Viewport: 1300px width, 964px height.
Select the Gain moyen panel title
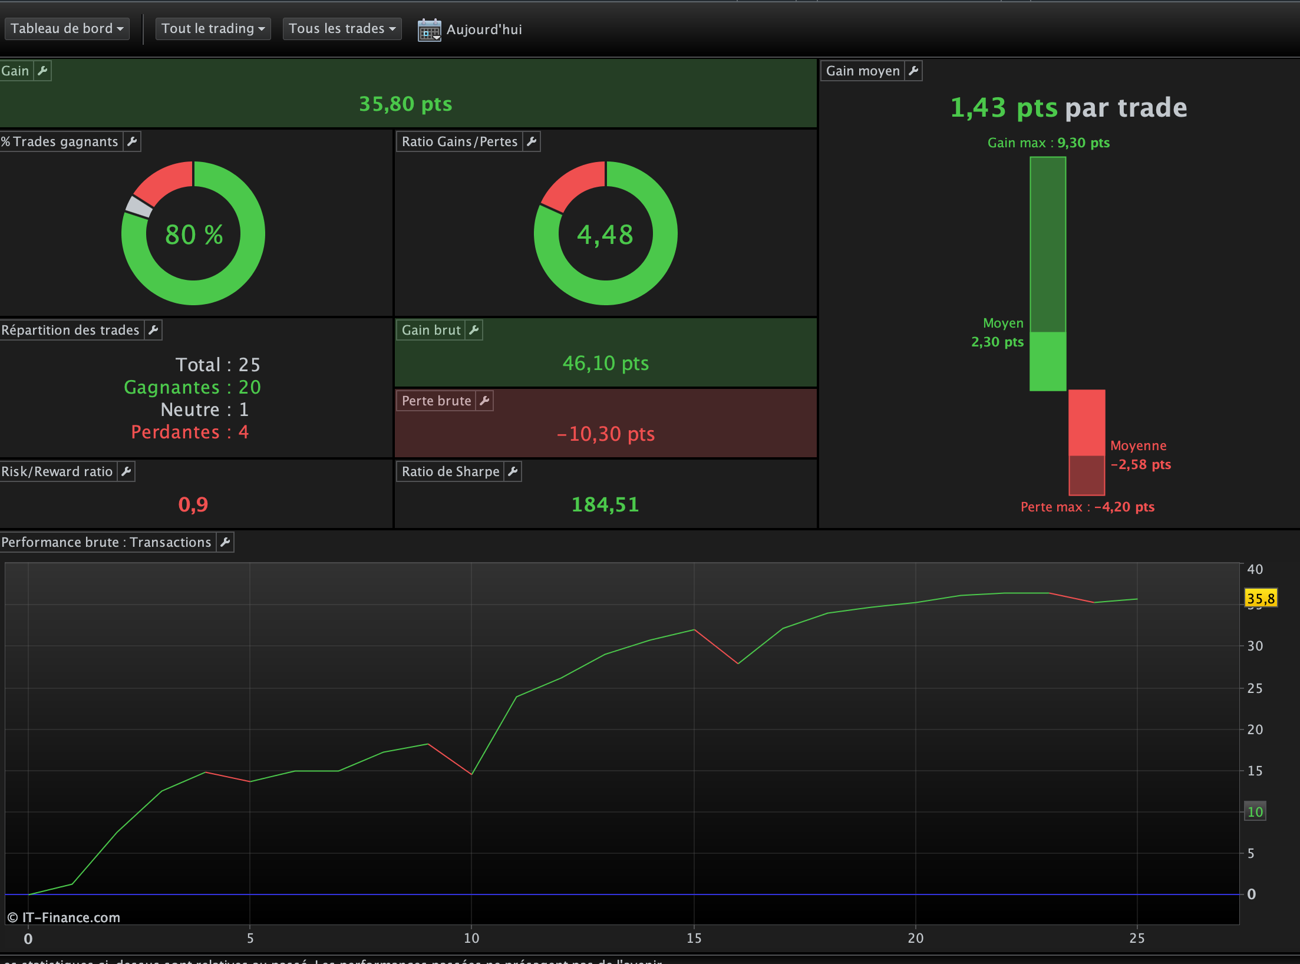[x=863, y=71]
